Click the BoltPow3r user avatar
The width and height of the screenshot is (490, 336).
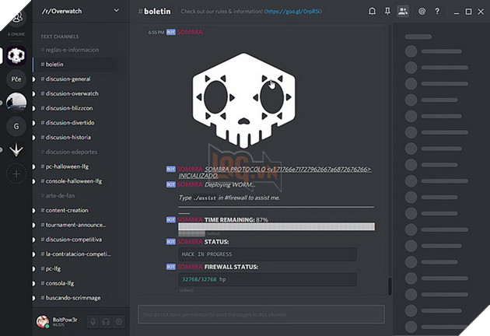point(43,322)
